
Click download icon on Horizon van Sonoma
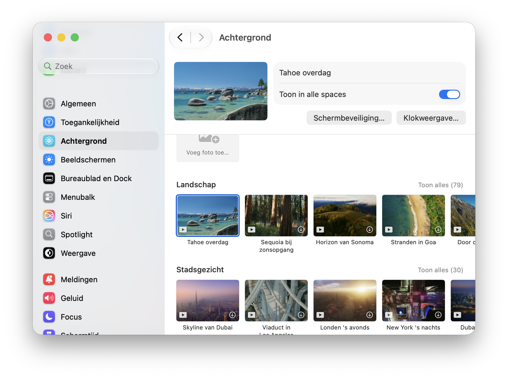370,230
